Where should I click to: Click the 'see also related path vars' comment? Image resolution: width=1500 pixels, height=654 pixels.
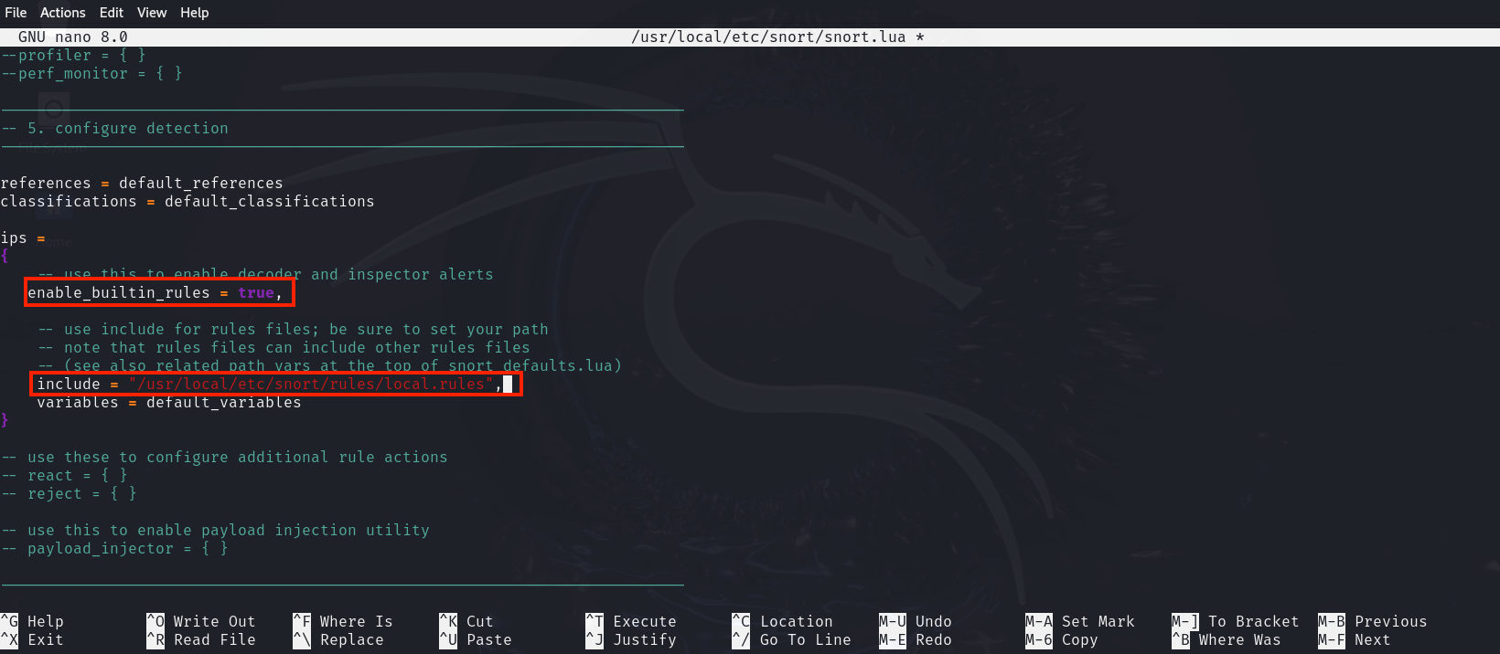coord(329,365)
